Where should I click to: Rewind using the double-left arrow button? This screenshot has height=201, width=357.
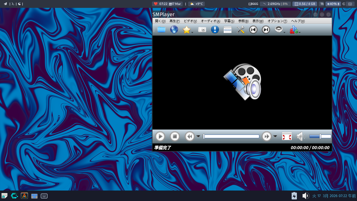tap(190, 136)
